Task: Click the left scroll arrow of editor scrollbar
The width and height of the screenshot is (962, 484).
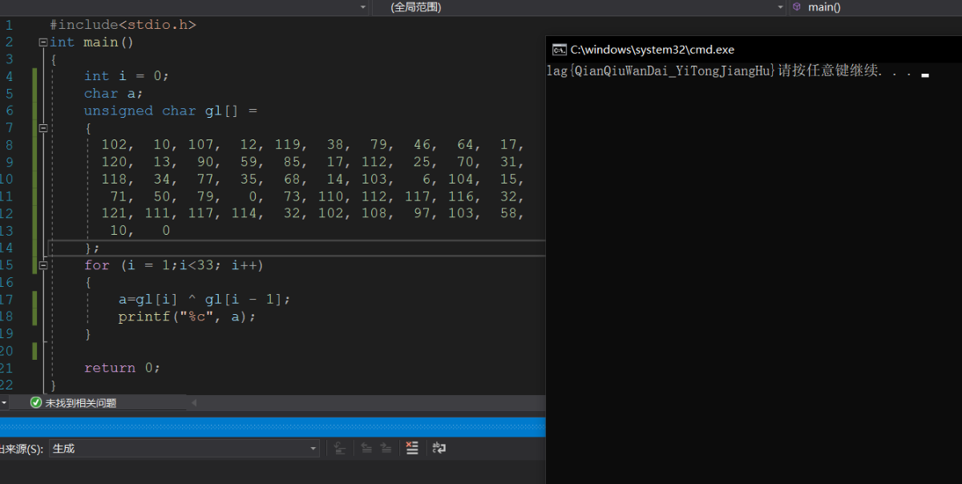Action: click(193, 402)
